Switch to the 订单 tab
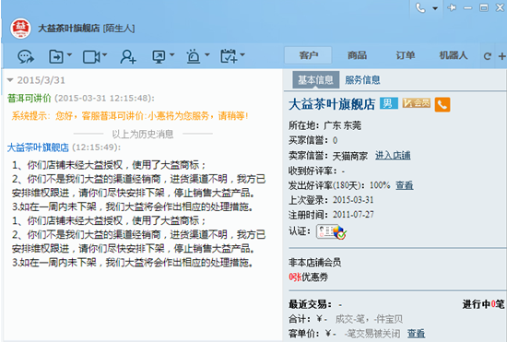Screen dimensions: 507x342 click(x=406, y=55)
